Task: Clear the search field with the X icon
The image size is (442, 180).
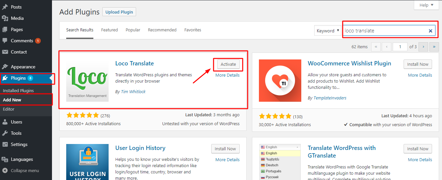Action: 430,31
